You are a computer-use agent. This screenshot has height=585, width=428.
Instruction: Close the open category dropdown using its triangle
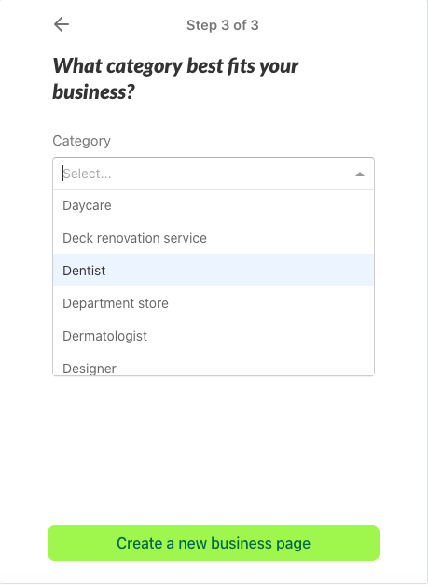coord(359,174)
